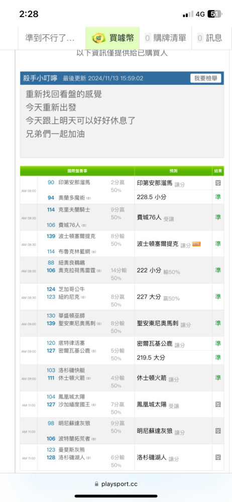Click the 222 小分 prediction
This screenshot has width=232, height=502.
point(149,271)
